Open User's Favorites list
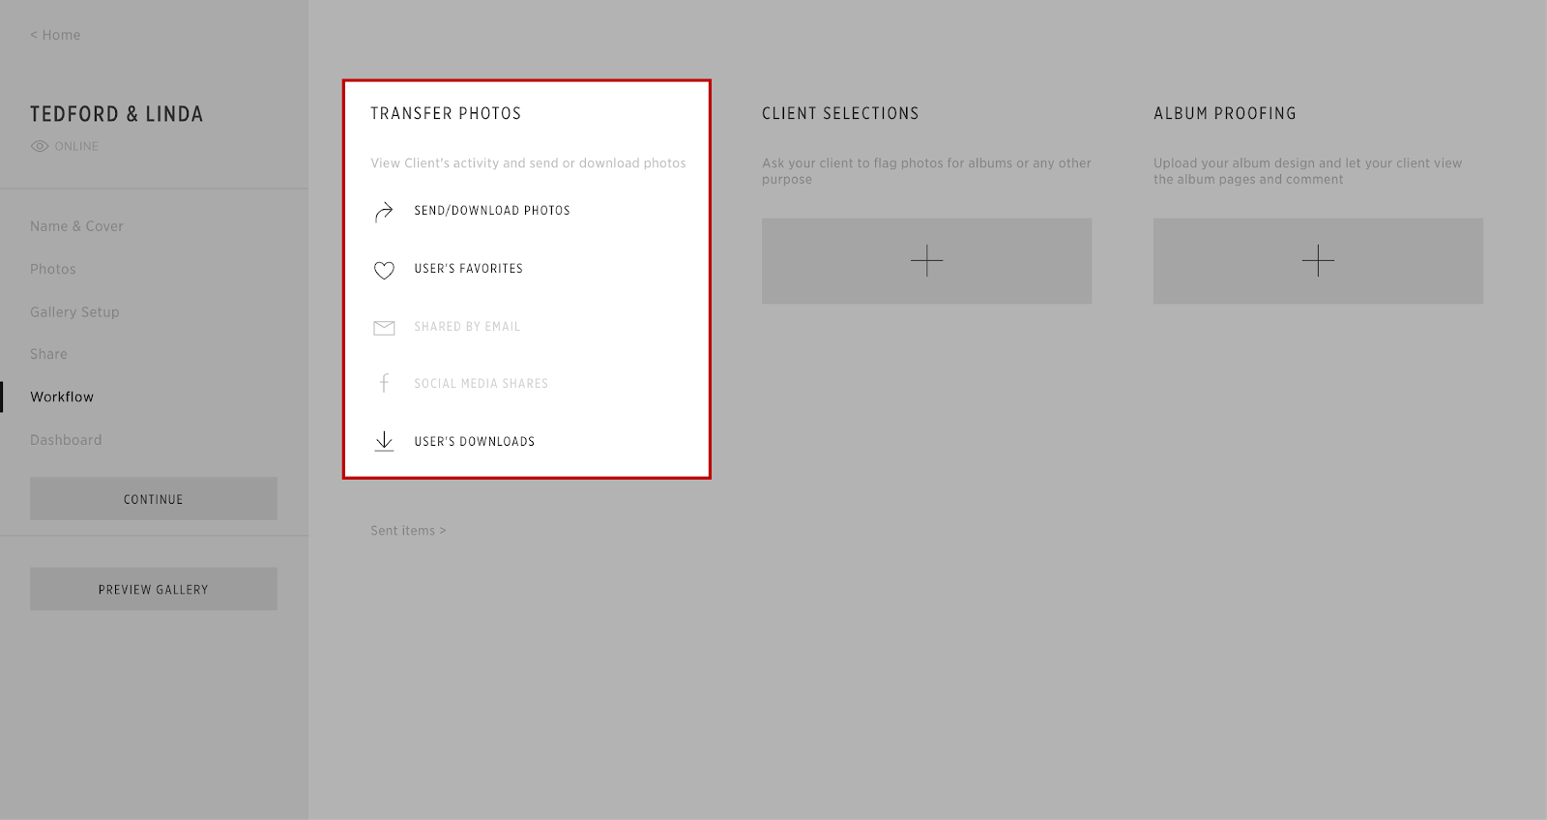Viewport: 1547px width, 820px height. pyautogui.click(x=468, y=269)
